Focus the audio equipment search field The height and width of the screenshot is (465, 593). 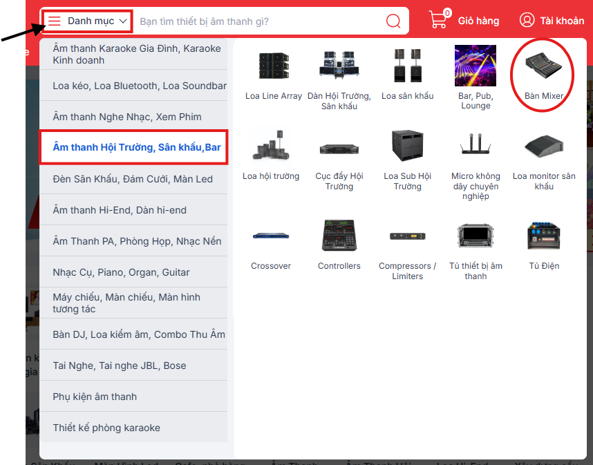[256, 21]
